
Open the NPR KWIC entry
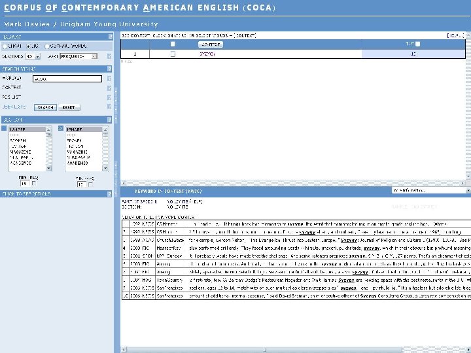169,256
